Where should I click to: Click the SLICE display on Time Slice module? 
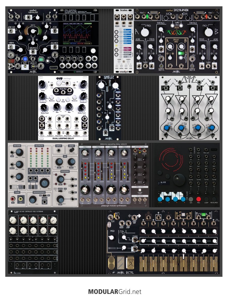(164, 183)
